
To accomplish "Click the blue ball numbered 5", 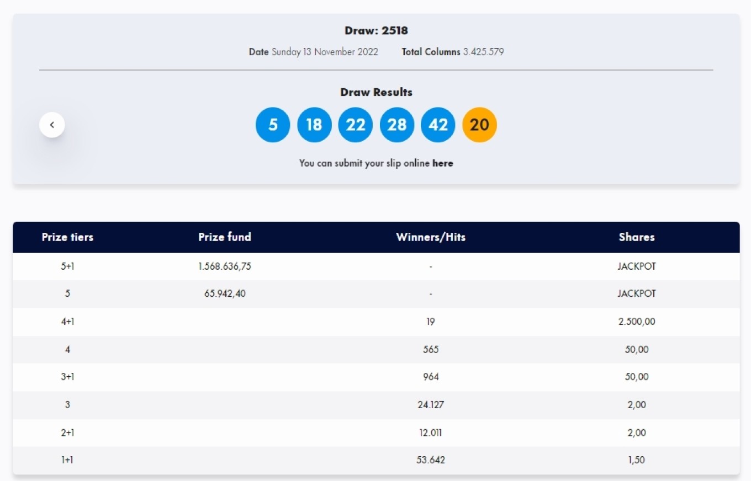I will 273,125.
